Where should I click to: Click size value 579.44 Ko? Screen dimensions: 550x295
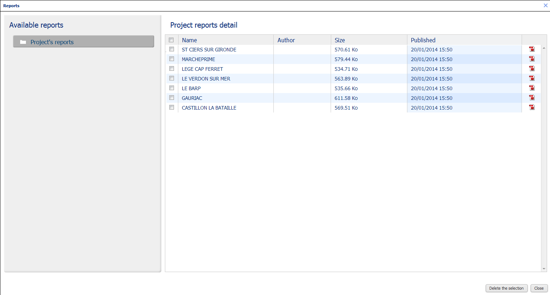[x=346, y=59]
